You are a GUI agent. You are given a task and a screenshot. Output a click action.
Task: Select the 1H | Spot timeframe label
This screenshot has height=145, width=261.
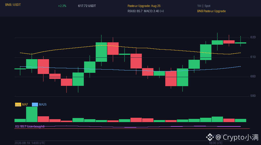[204, 6]
